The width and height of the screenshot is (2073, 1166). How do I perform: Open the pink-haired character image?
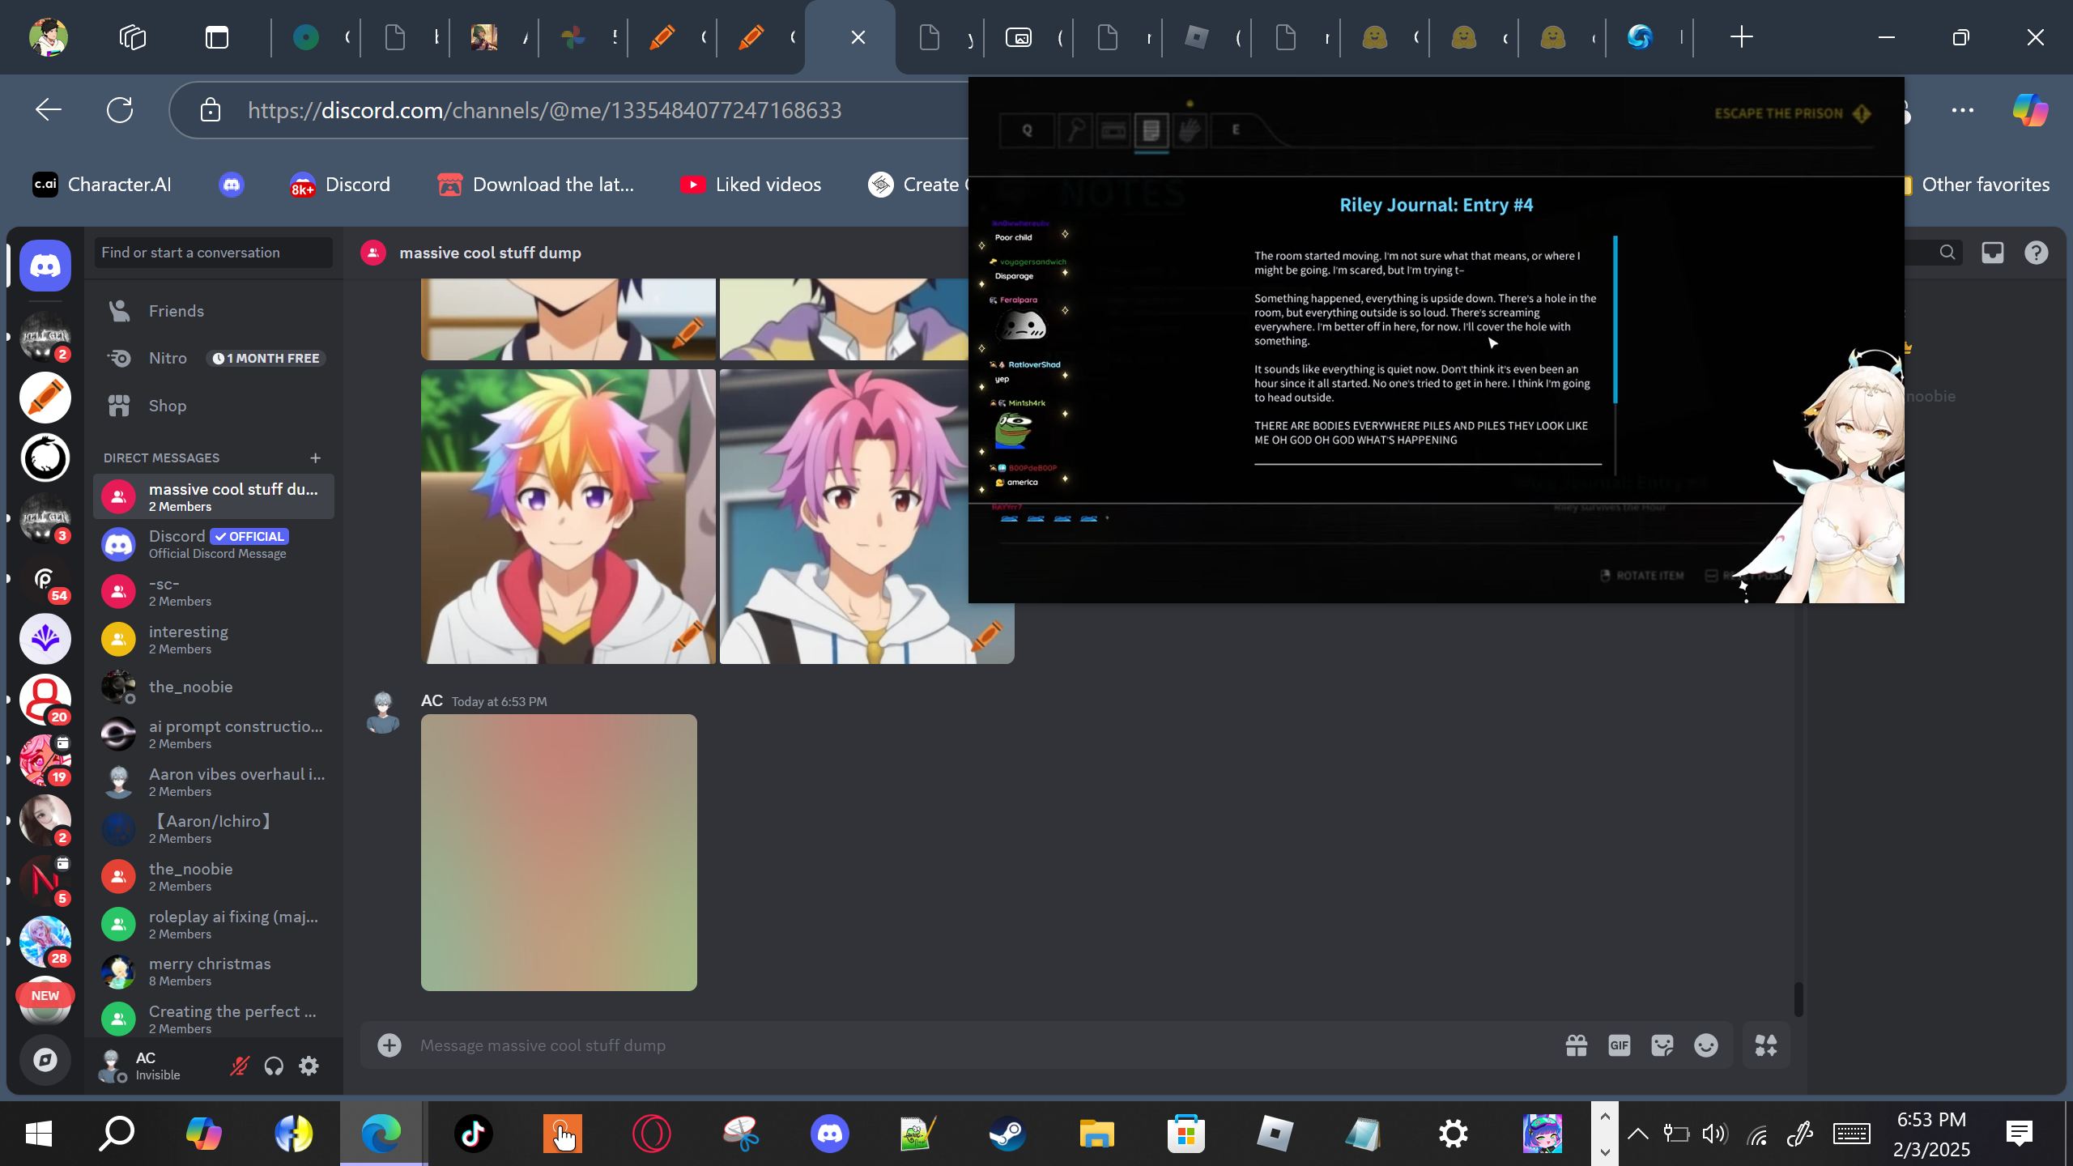pos(866,517)
